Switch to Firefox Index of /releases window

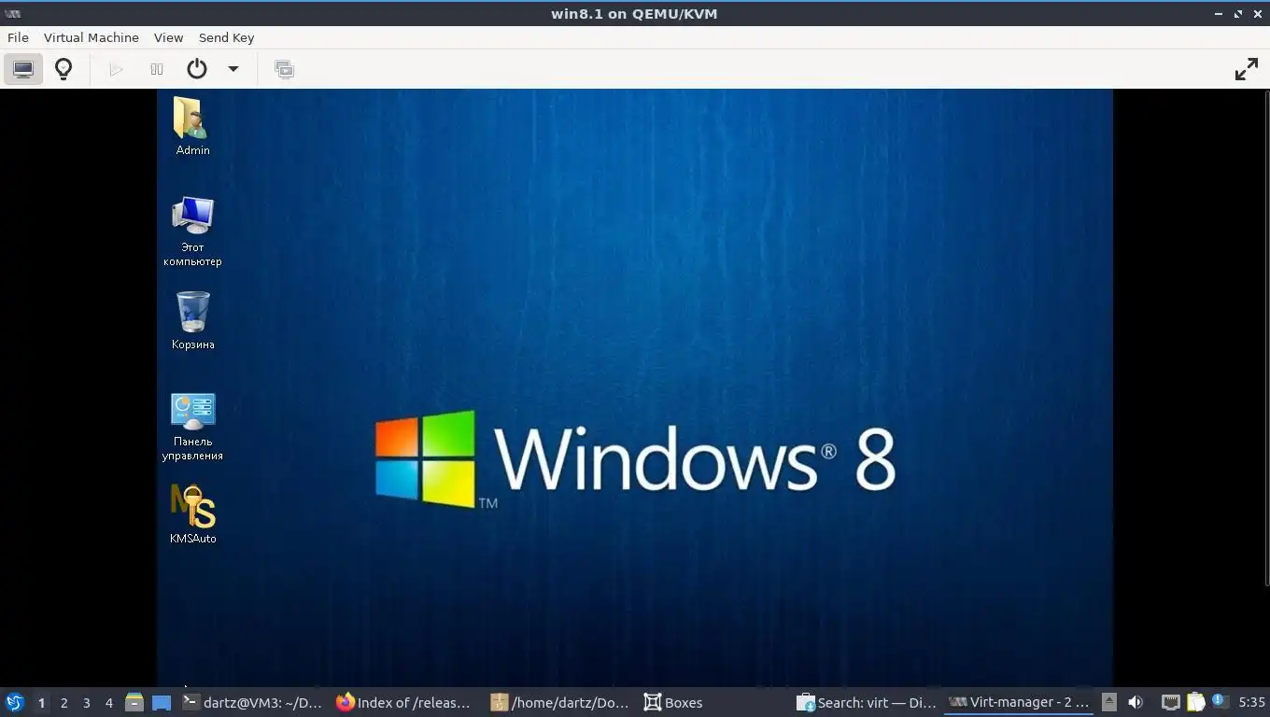pos(405,702)
